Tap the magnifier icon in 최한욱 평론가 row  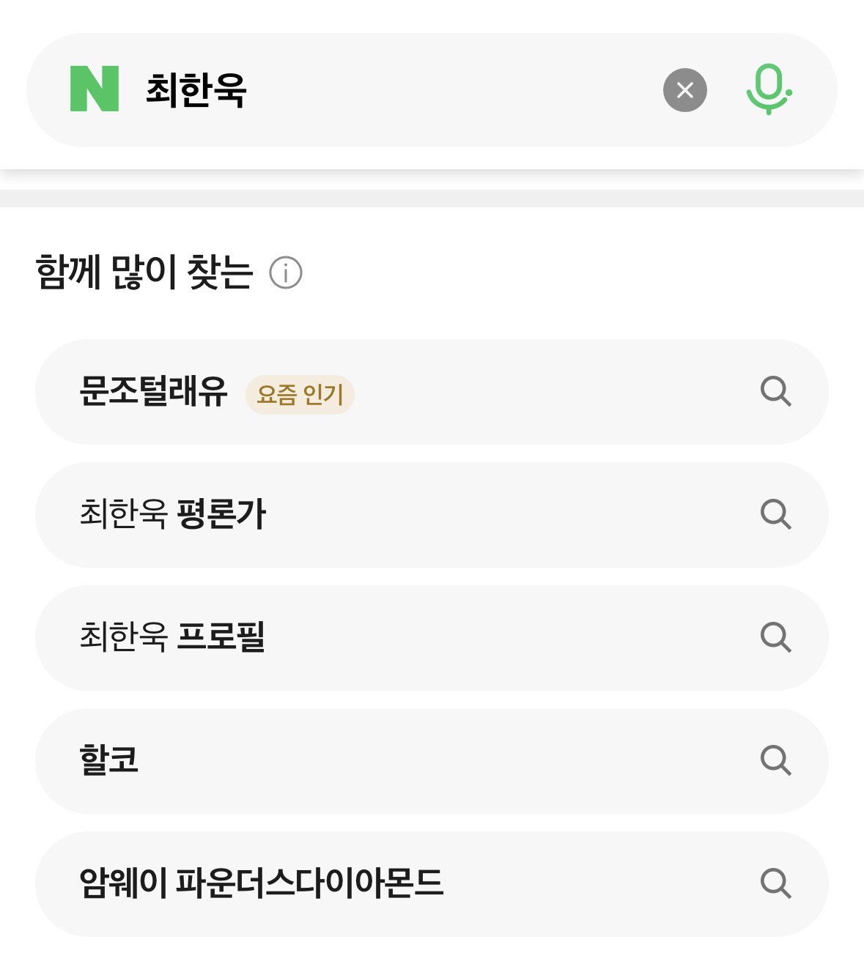pos(775,515)
